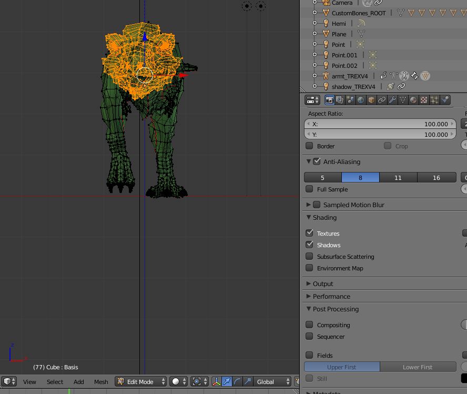Switch to the Material properties tab

click(x=413, y=100)
